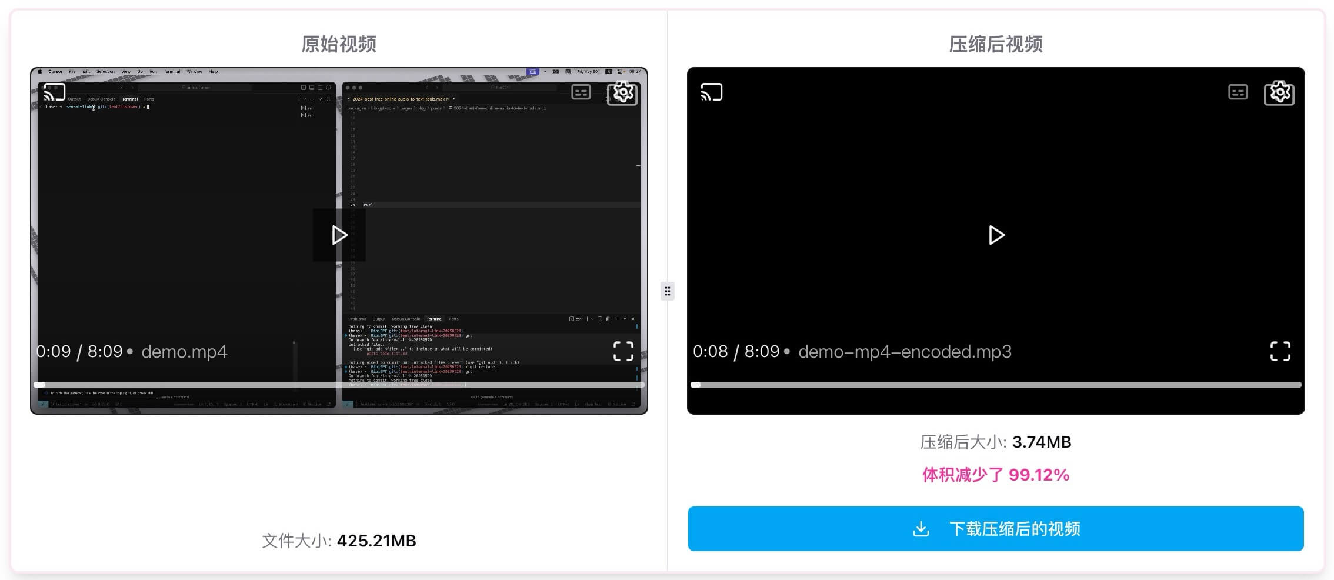Click the 体积减少了 99.12% pink text
Image resolution: width=1334 pixels, height=580 pixels.
pos(996,475)
